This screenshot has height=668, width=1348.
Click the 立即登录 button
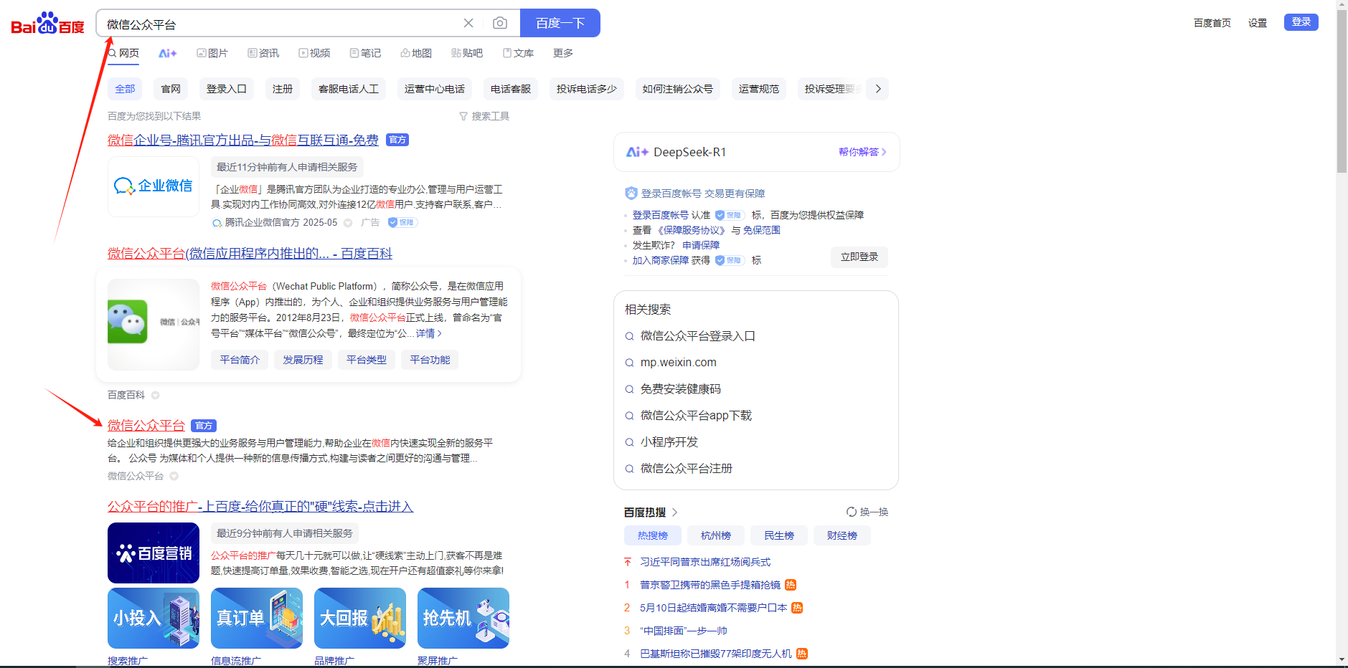pos(859,257)
